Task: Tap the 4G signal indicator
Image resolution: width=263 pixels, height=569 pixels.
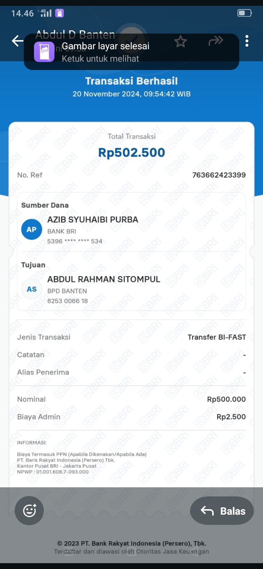Action: tap(45, 13)
